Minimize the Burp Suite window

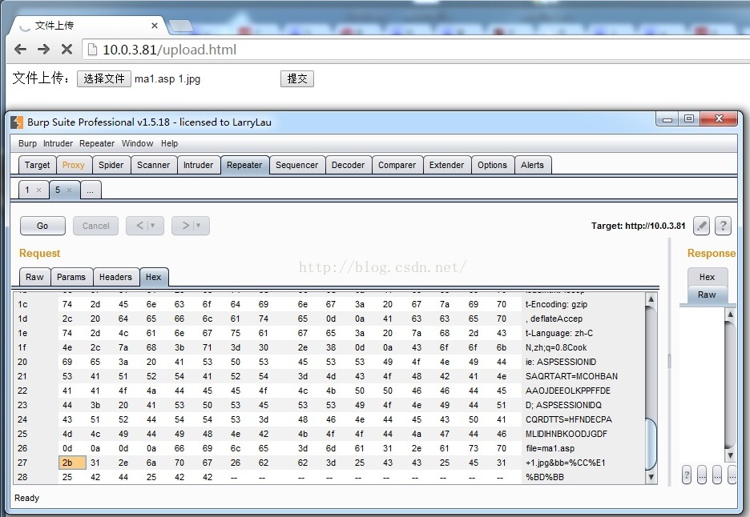coord(667,118)
